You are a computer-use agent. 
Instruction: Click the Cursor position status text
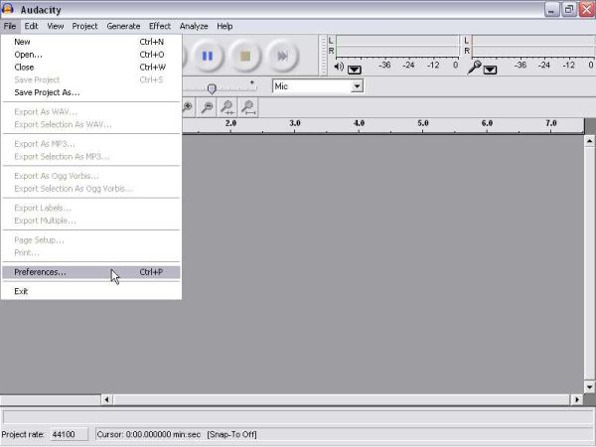point(149,434)
